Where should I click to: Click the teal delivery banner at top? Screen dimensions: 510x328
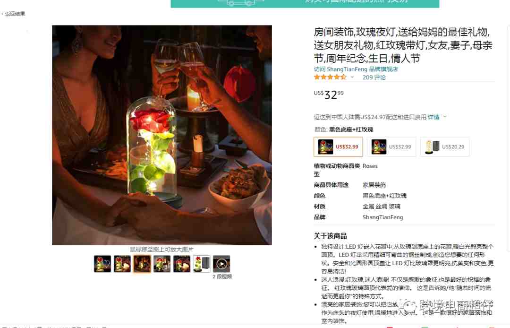[305, 4]
